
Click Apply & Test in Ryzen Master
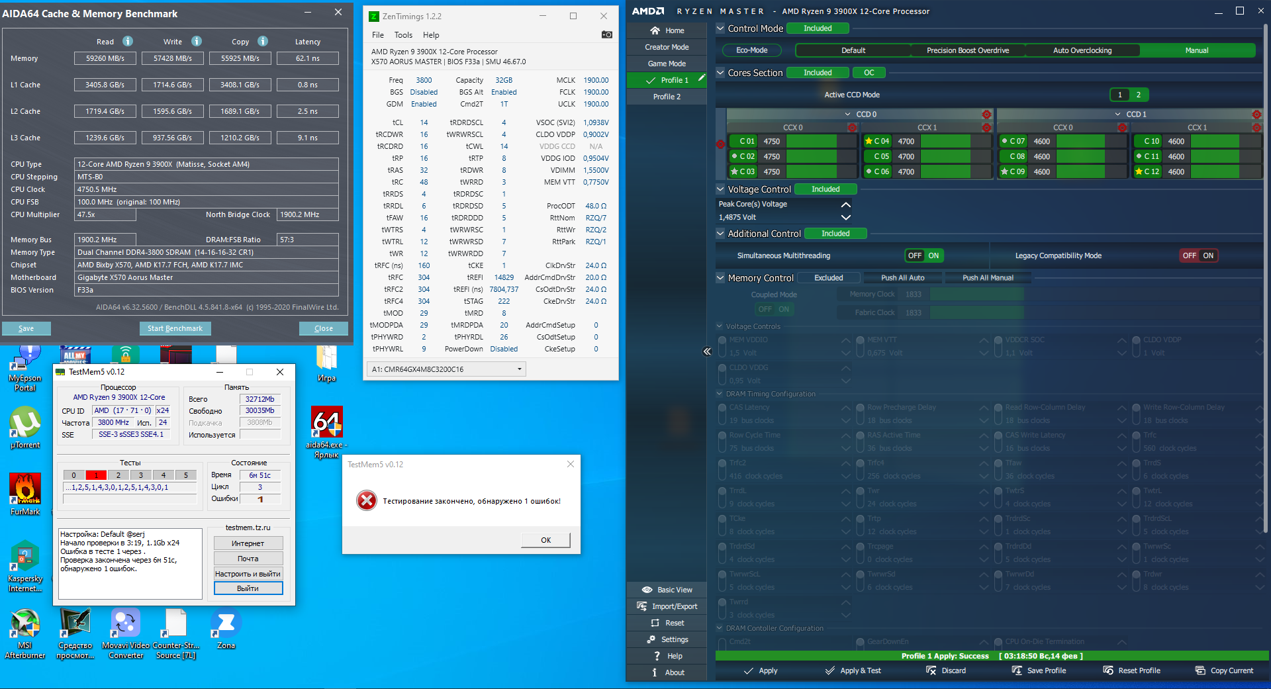[853, 670]
